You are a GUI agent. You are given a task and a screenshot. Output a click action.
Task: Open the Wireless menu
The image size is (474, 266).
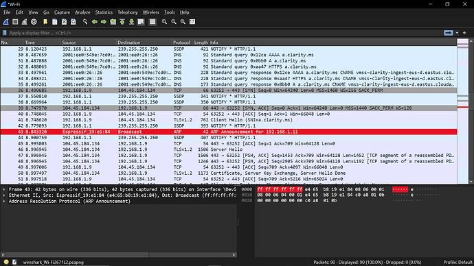tap(151, 12)
